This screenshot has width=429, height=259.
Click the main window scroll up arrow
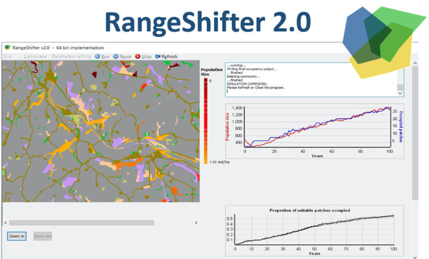coord(415,63)
